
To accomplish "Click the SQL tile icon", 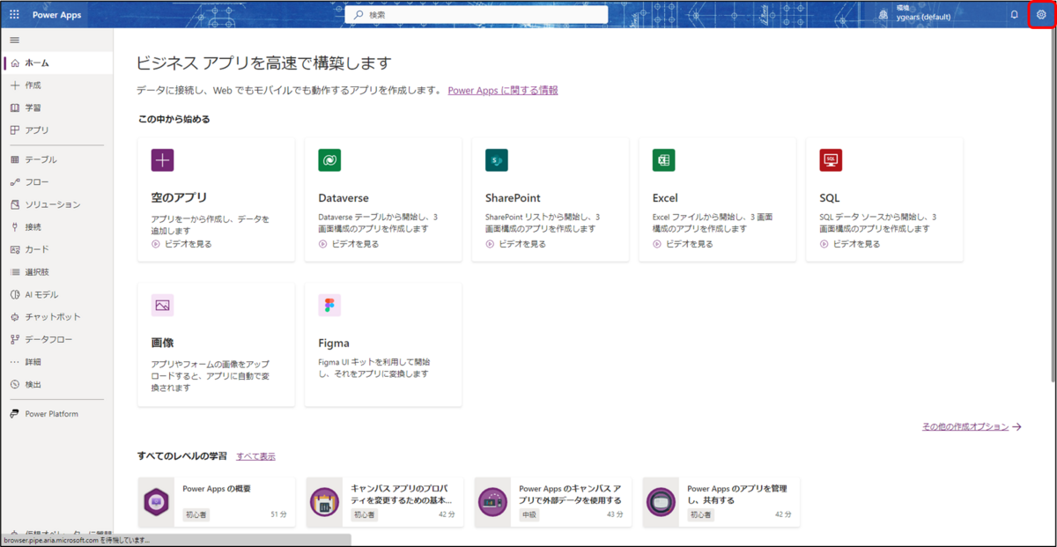I will 831,159.
